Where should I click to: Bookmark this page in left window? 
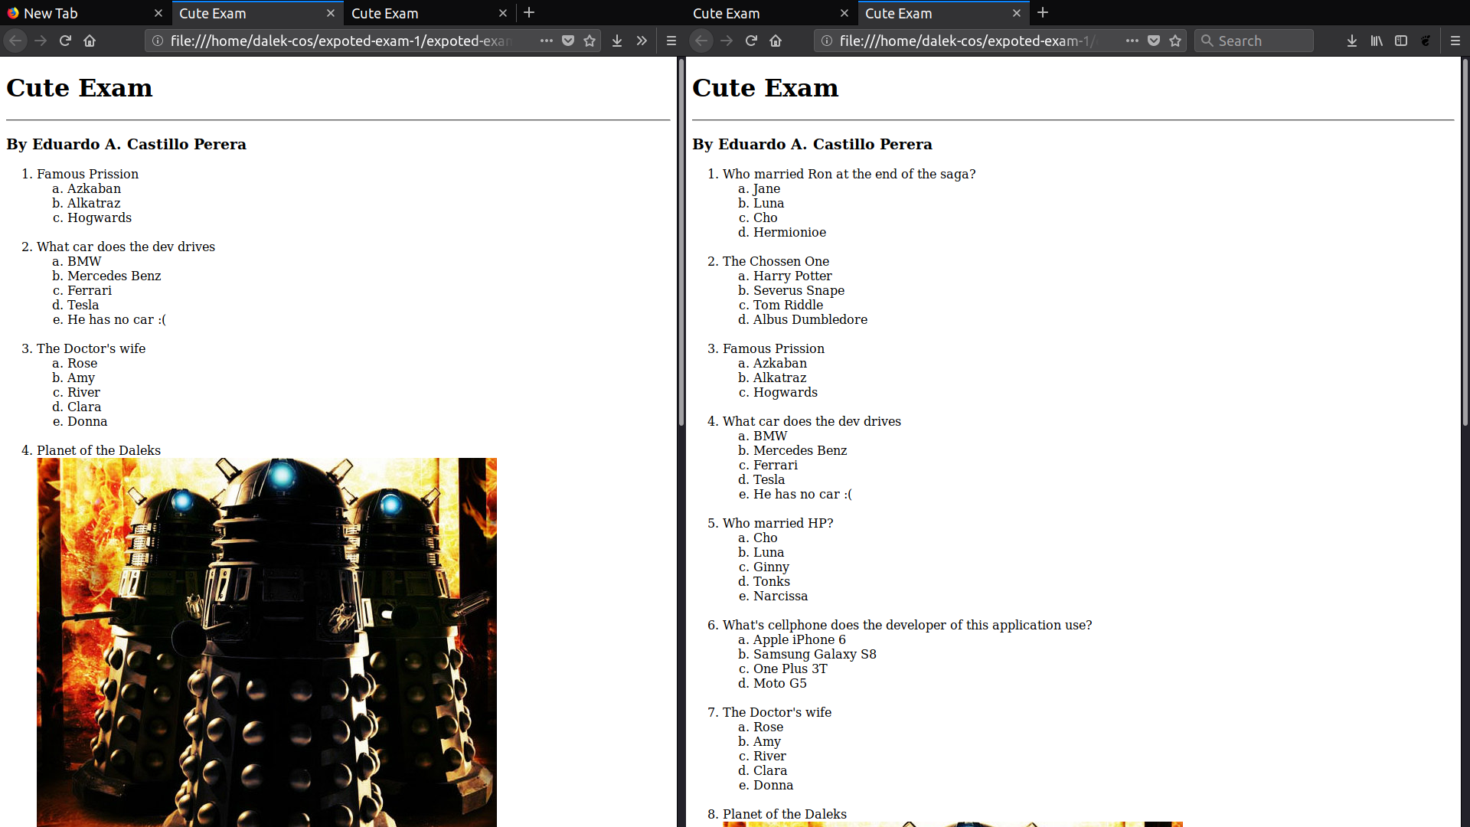click(590, 41)
